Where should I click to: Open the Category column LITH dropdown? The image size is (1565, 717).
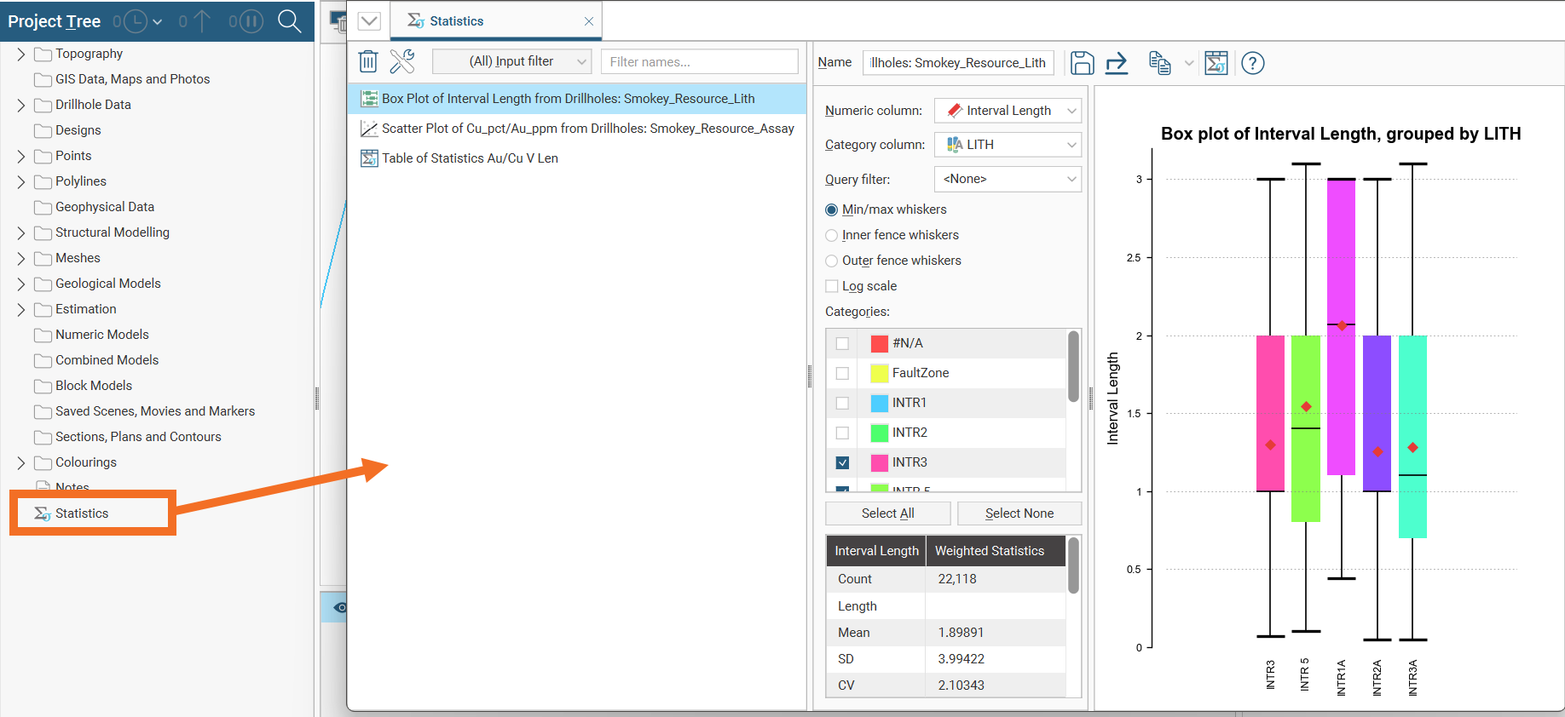pos(1008,145)
